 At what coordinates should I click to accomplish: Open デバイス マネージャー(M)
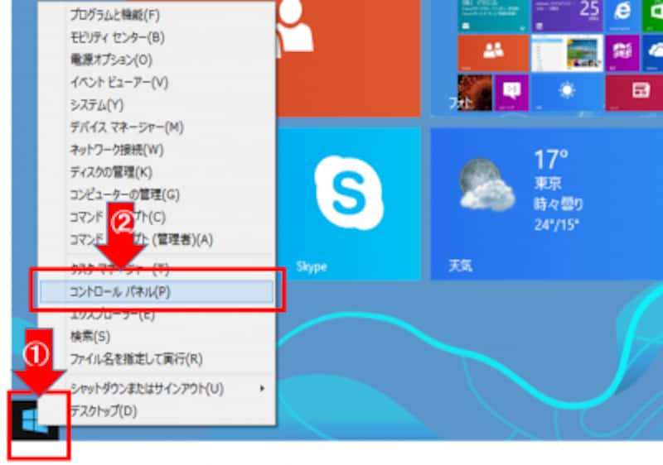click(x=157, y=127)
